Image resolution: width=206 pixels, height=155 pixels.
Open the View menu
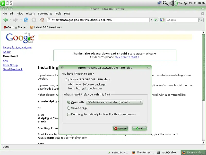tap(20, 14)
